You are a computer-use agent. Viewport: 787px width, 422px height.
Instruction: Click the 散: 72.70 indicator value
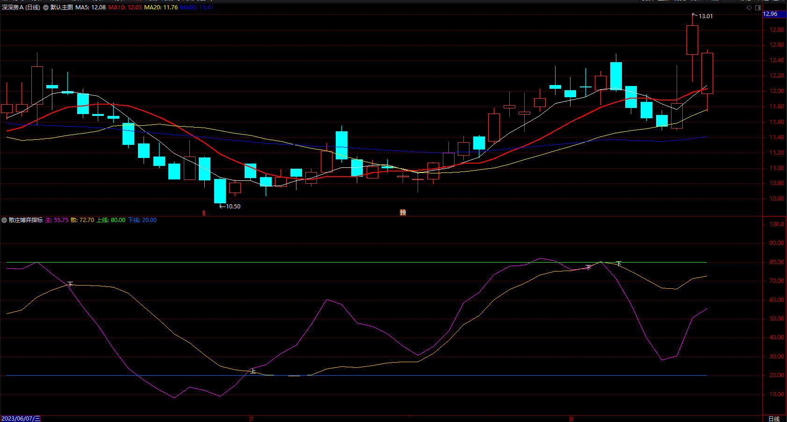coord(82,220)
